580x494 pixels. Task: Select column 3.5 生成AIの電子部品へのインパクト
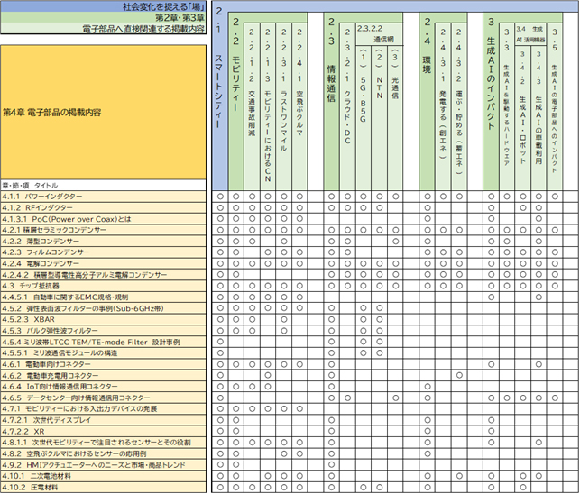click(555, 107)
